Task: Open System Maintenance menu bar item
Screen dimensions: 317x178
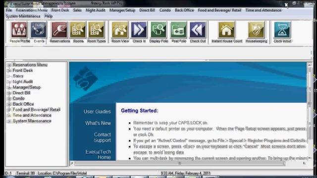Action: (x=23, y=16)
